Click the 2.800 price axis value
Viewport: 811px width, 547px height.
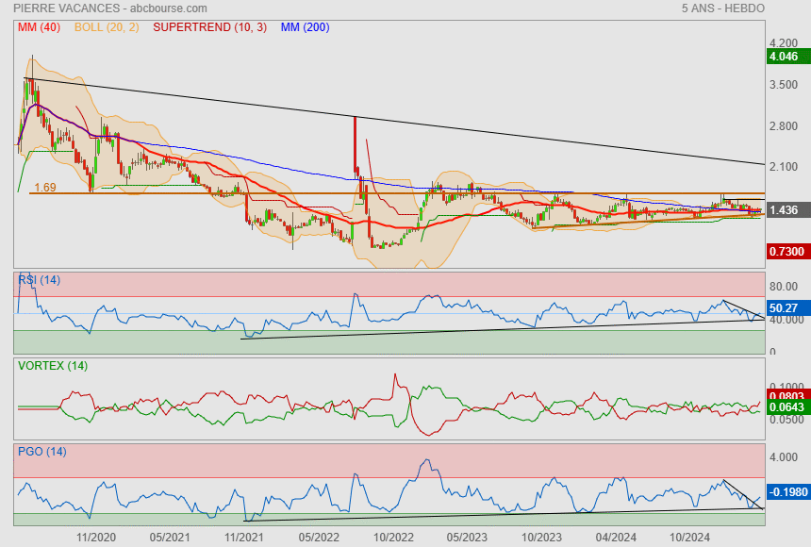pyautogui.click(x=784, y=126)
